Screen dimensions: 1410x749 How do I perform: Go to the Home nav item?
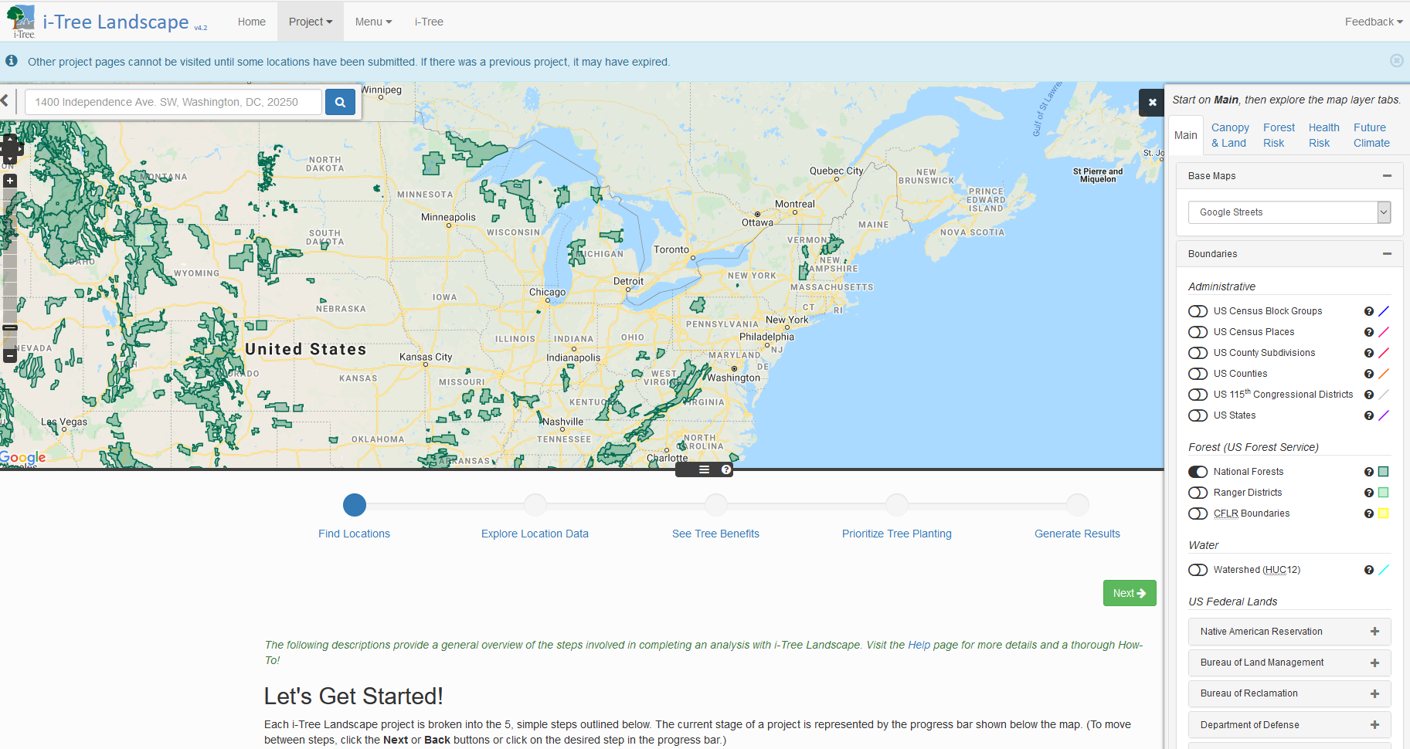(252, 22)
